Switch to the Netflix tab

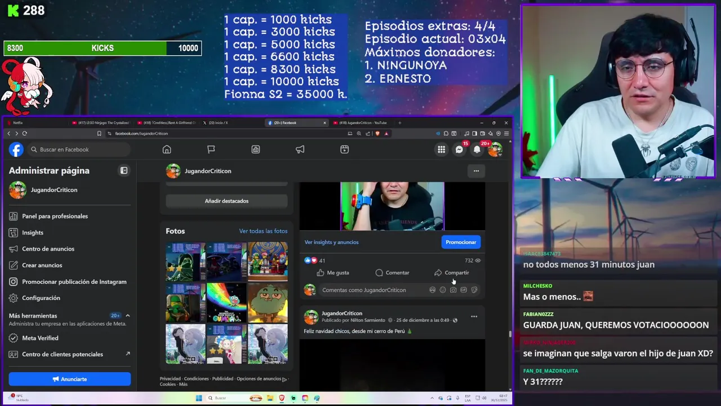tap(37, 123)
